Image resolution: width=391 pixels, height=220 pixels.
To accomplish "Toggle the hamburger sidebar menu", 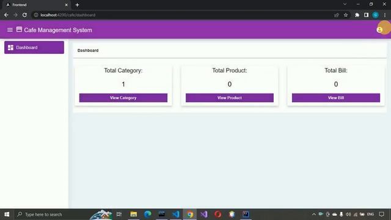I will tap(10, 30).
